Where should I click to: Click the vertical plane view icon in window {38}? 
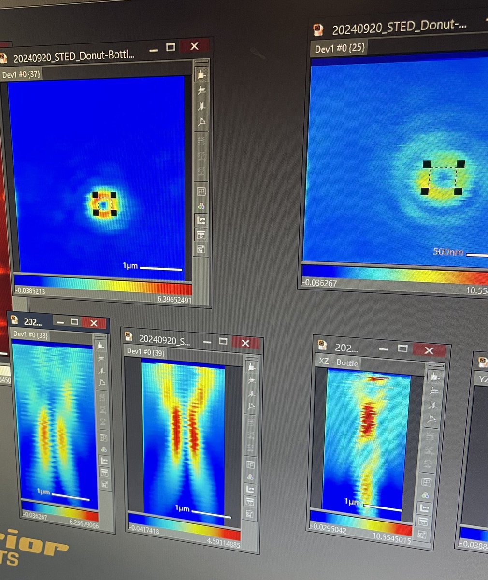101,371
